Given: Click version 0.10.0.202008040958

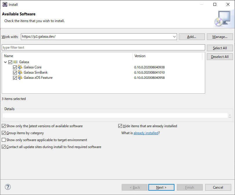Looking at the screenshot, I should coord(150,78).
